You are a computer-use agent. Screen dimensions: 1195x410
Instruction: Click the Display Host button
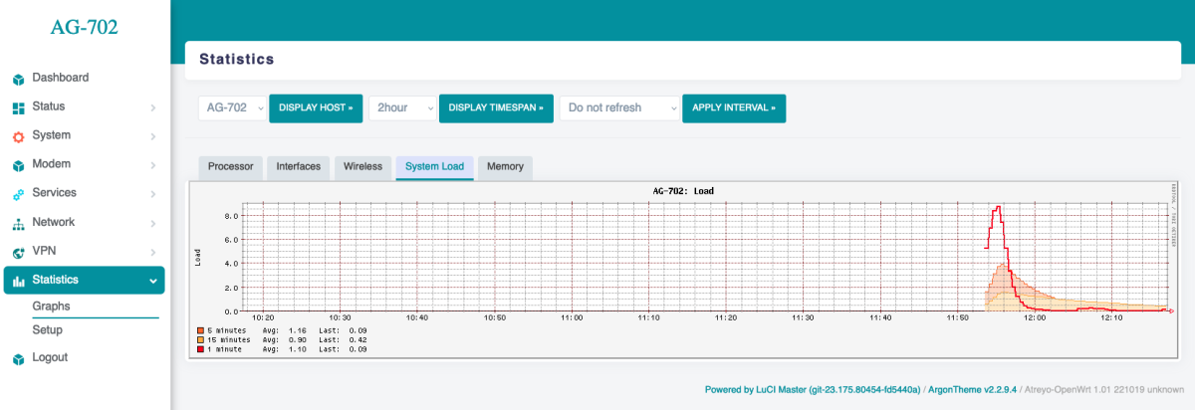316,107
